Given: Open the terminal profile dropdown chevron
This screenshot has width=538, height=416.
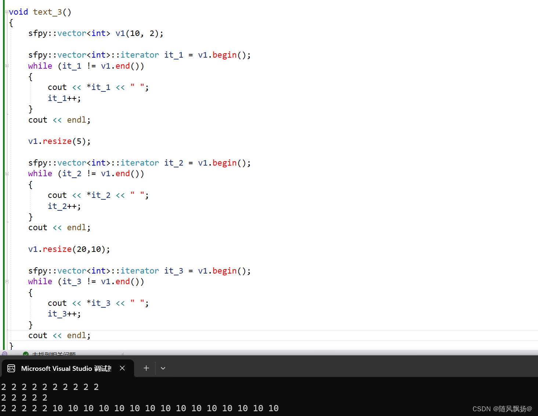Looking at the screenshot, I should click(x=163, y=368).
